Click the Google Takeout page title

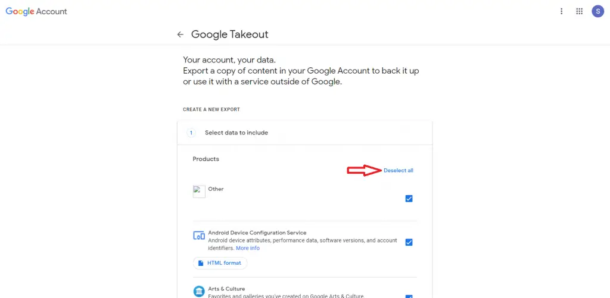(x=230, y=34)
